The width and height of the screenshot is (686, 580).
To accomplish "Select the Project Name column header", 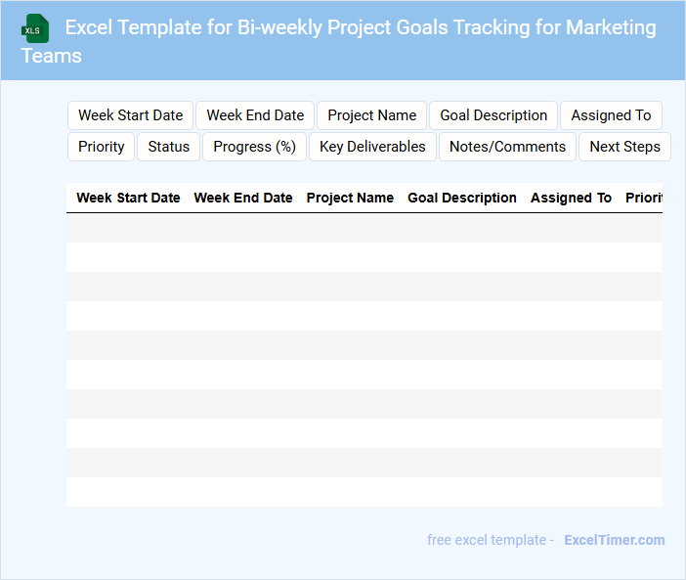I will coord(350,198).
